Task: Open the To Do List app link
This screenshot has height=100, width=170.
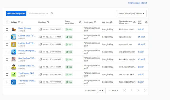Action: coord(27,81)
